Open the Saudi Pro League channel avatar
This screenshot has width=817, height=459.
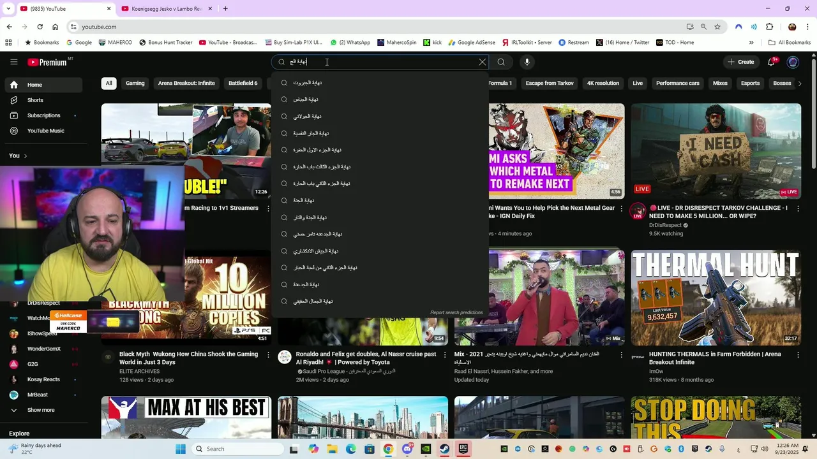(x=285, y=357)
